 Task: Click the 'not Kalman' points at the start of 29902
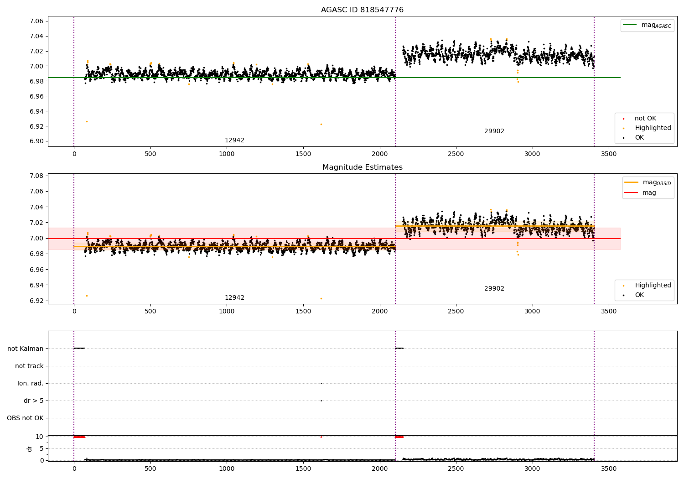399,348
